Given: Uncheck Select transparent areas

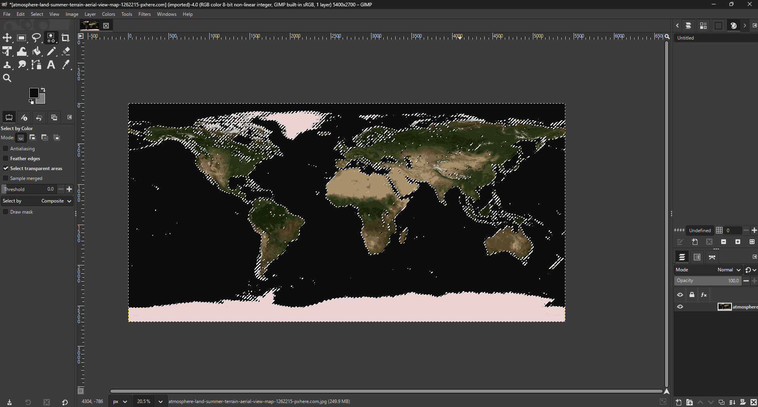Looking at the screenshot, I should [x=6, y=168].
